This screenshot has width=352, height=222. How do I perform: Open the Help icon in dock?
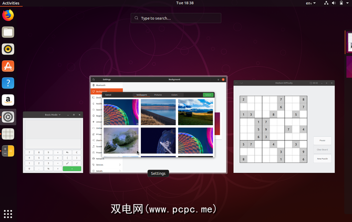click(8, 83)
